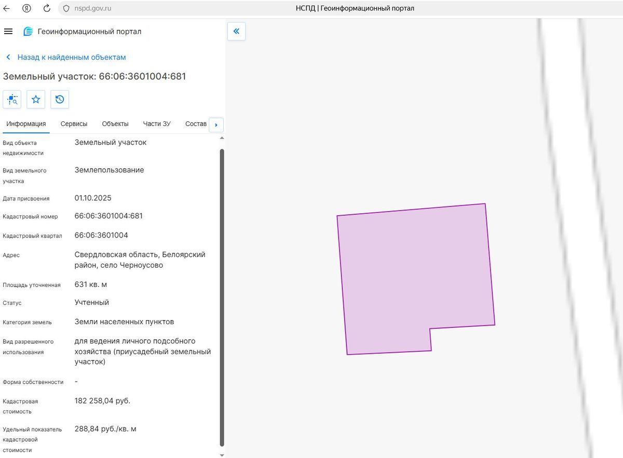
Task: Return via Назад к найденным объектам link
Action: point(66,57)
